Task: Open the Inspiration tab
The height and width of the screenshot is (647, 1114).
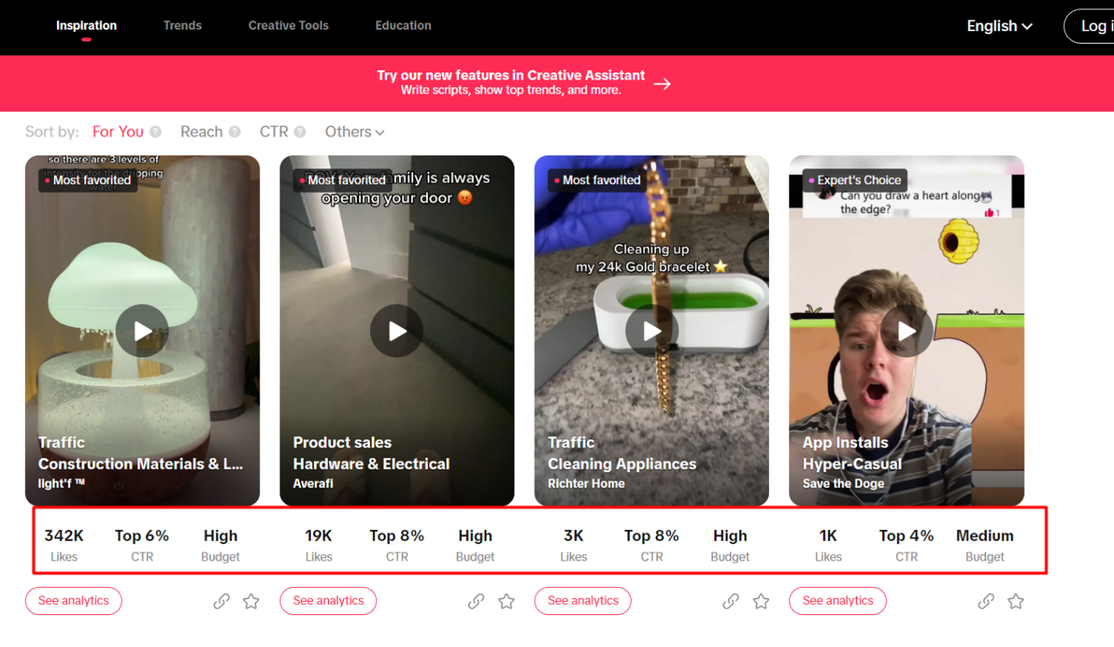Action: 86,26
